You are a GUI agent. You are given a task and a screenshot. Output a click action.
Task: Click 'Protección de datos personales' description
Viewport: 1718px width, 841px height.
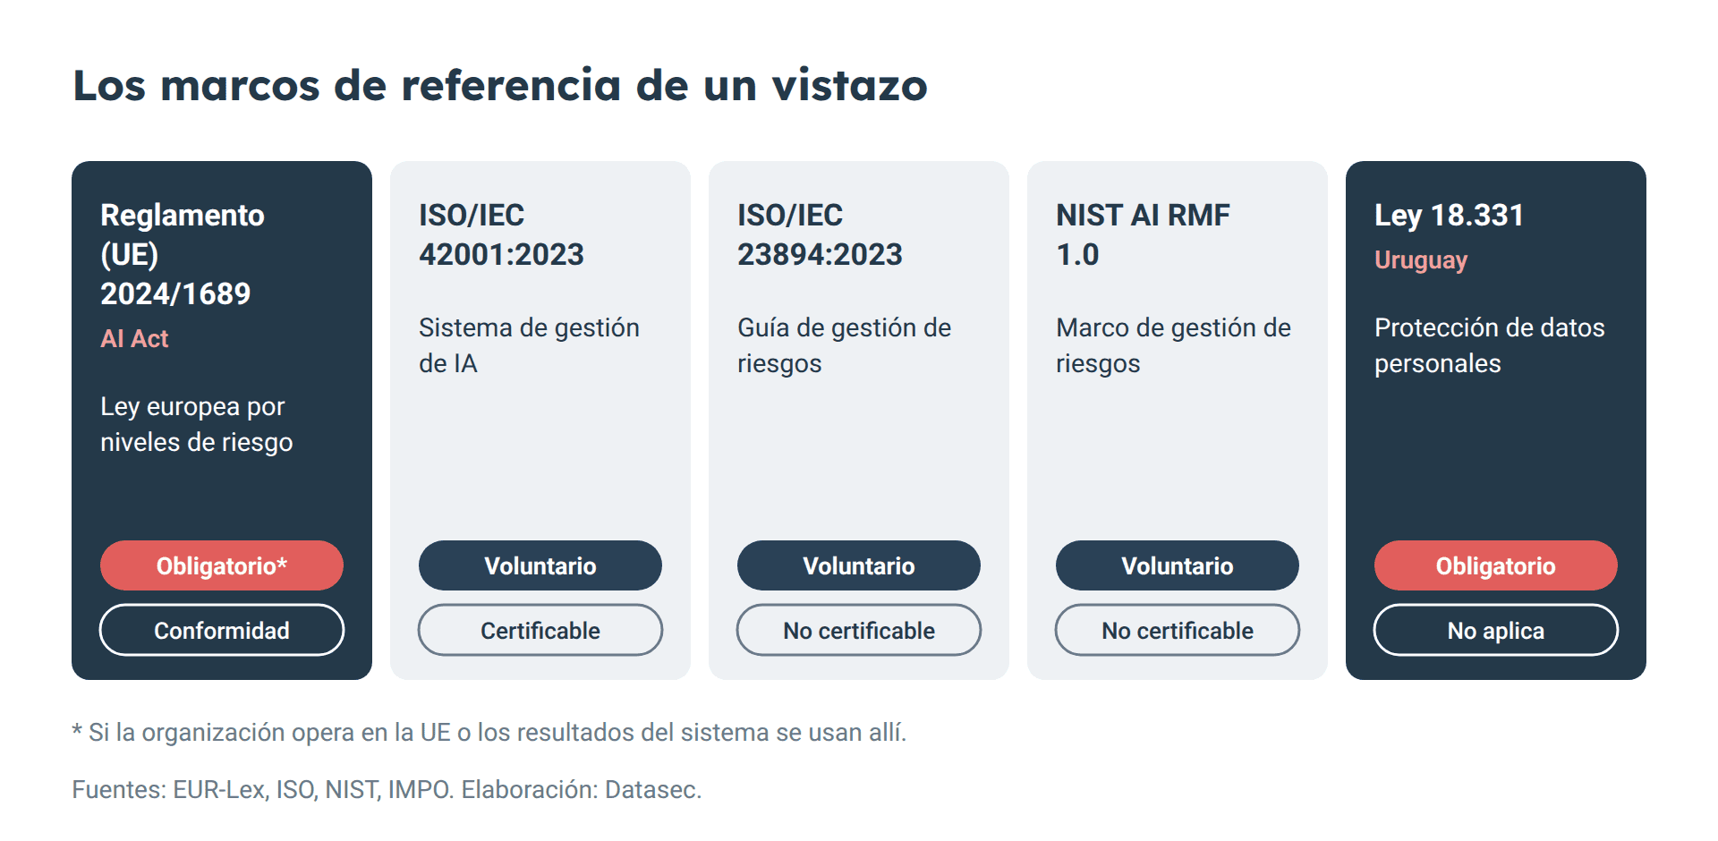click(x=1490, y=345)
